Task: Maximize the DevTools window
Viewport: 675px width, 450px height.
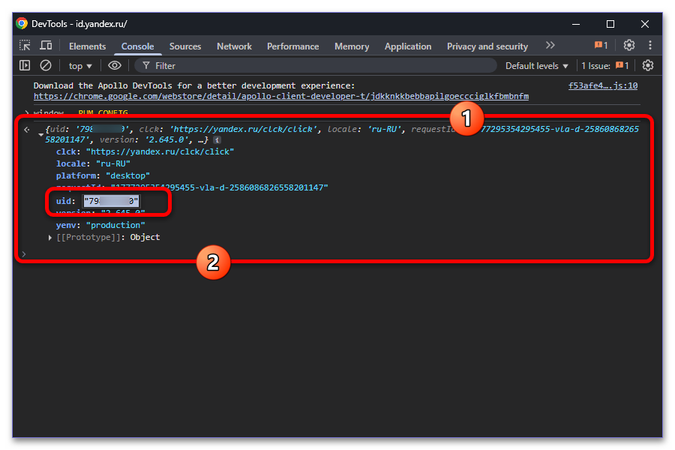Action: (610, 24)
